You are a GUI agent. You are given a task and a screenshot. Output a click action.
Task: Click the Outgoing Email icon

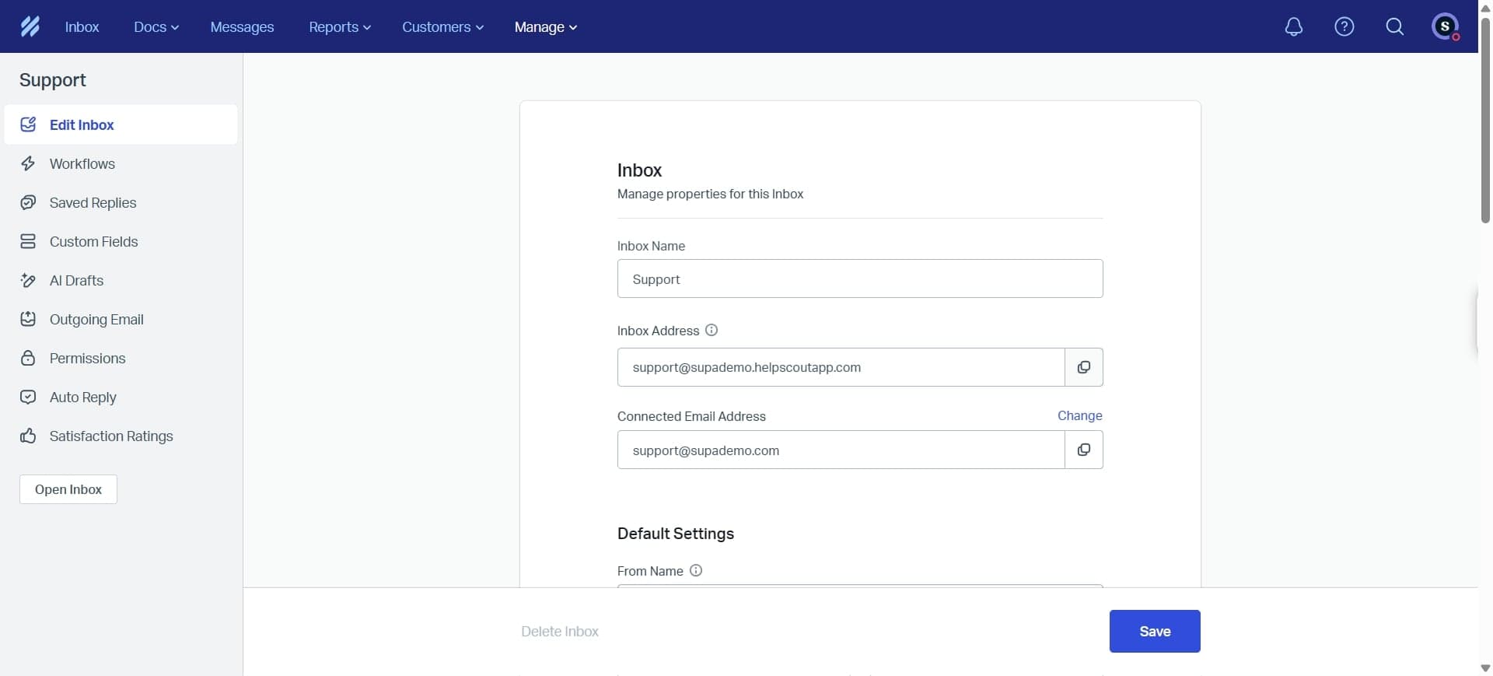(28, 319)
